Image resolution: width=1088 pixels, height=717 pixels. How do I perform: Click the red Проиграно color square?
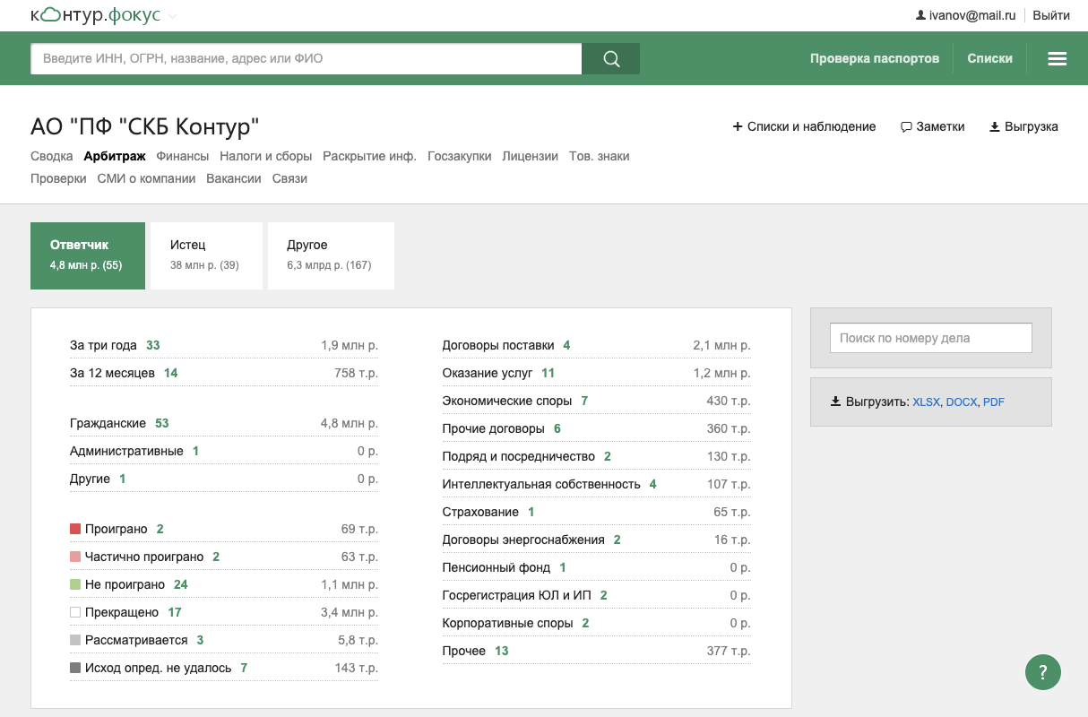point(75,530)
